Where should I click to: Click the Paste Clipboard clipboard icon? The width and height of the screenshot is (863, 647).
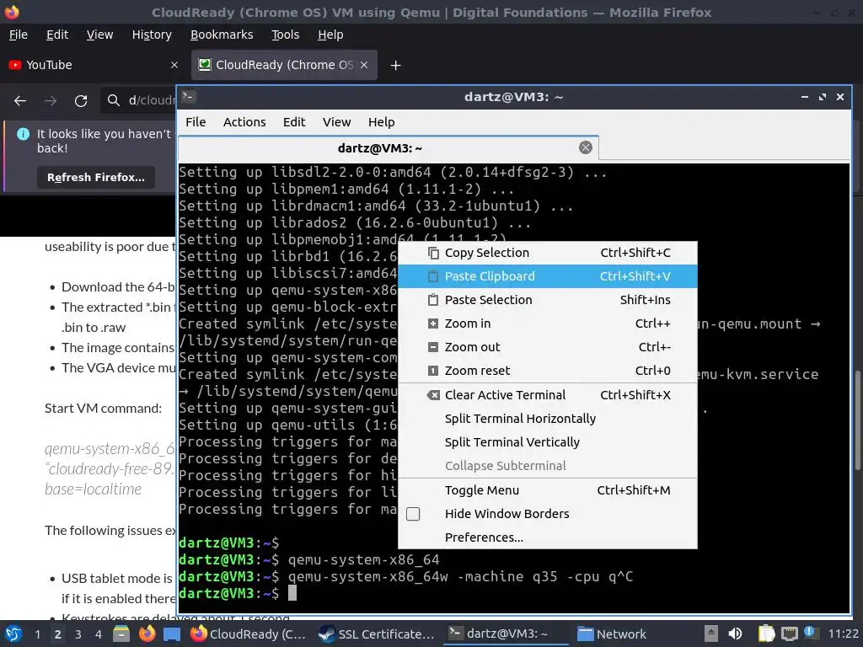click(433, 276)
